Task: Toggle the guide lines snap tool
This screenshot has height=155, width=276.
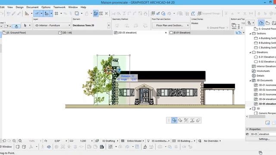Action: click(37, 13)
